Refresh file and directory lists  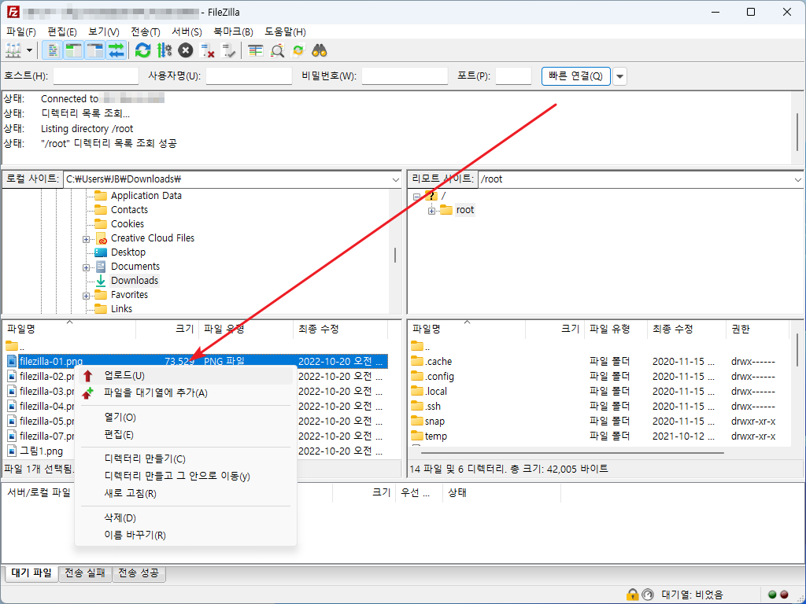[x=143, y=50]
